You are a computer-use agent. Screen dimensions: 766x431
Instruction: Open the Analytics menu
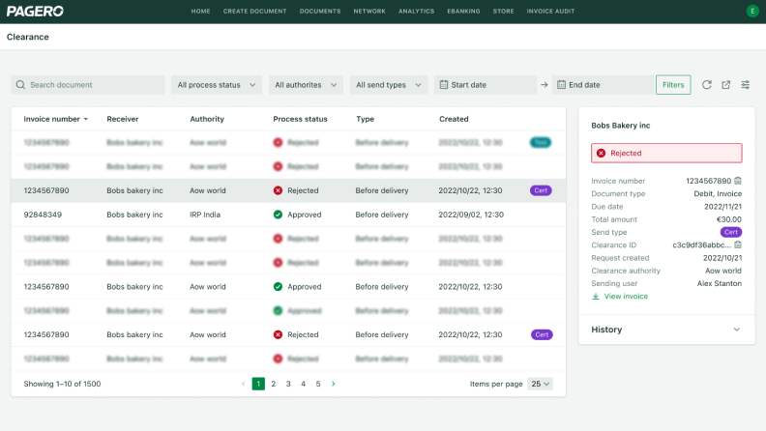coord(416,11)
